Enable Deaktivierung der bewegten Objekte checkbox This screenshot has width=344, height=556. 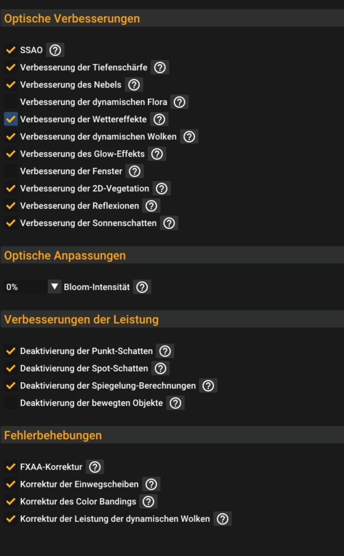[x=11, y=403]
